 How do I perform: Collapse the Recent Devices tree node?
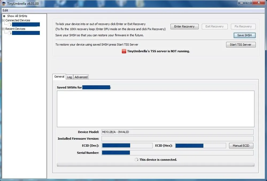[3, 29]
